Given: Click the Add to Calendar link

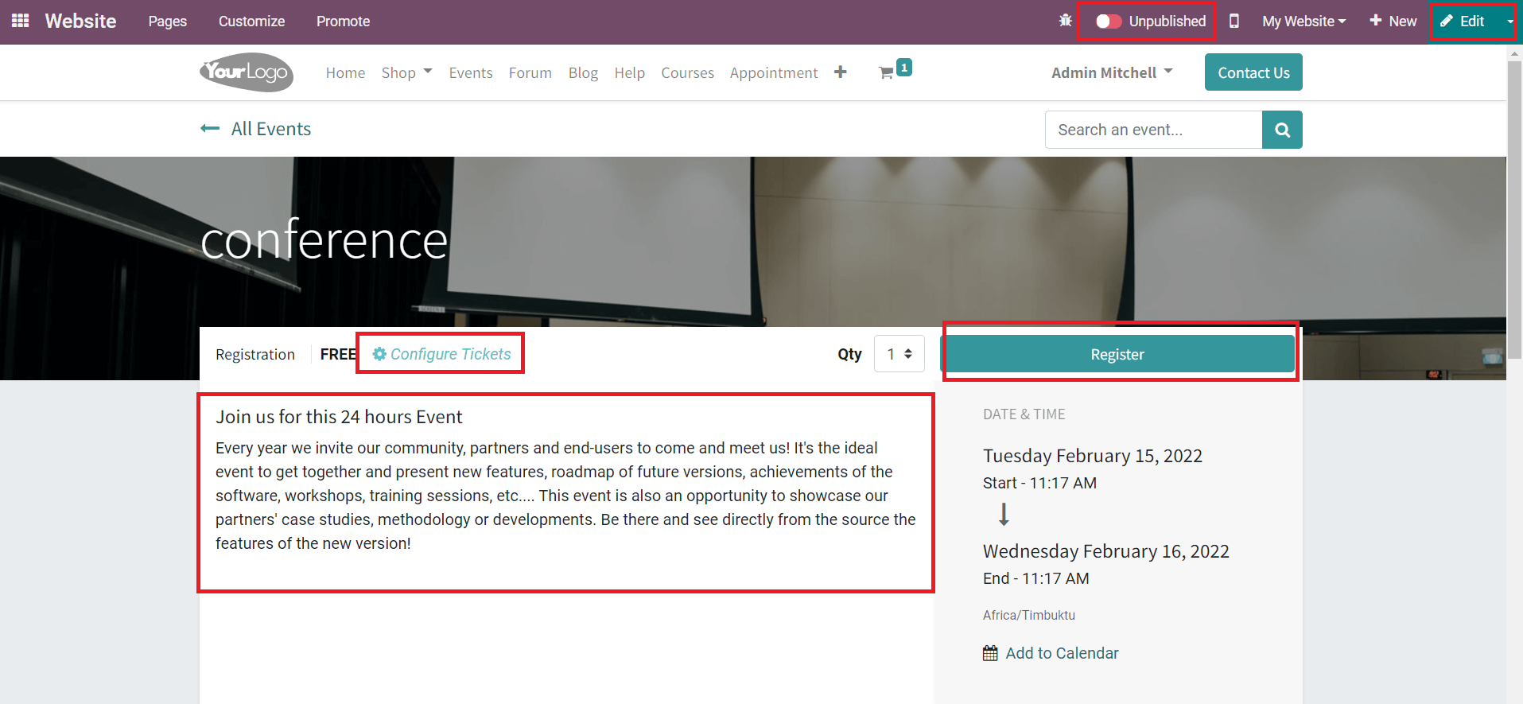Looking at the screenshot, I should (1062, 653).
